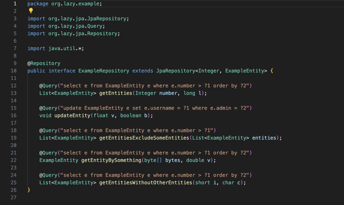Click the @Query annotation on line 18
344x205 pixels.
[48, 131]
